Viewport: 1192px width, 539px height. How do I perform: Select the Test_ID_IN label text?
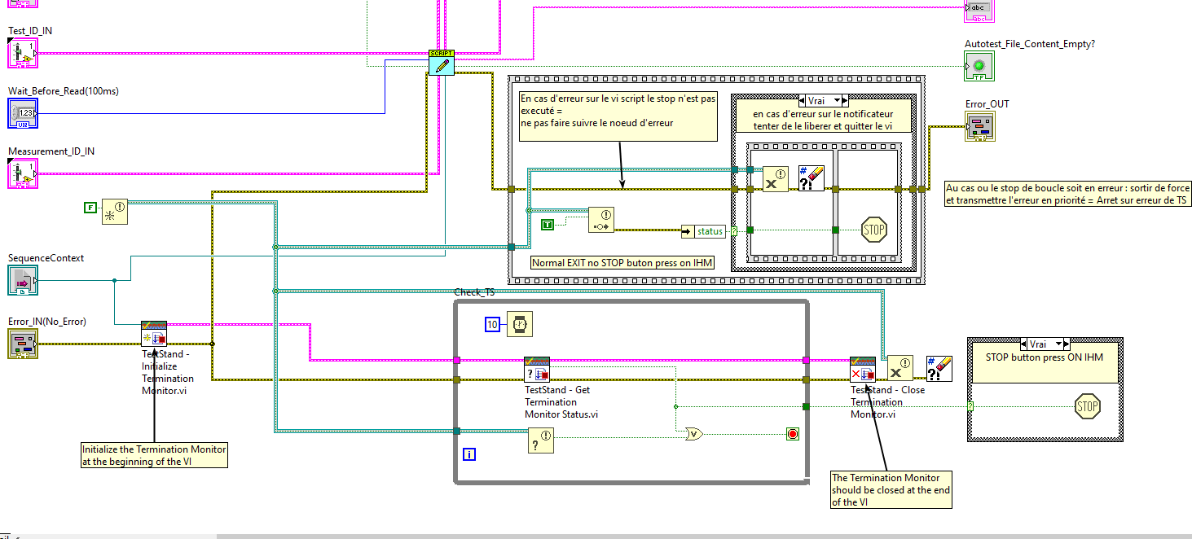30,31
